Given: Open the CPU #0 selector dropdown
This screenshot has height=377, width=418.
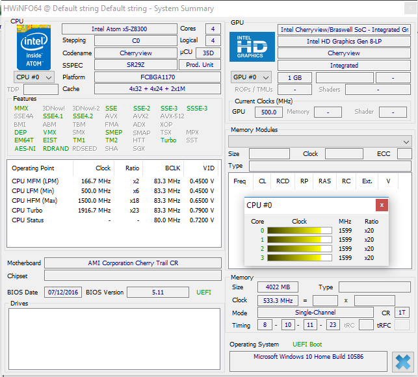Looking at the screenshot, I should (x=34, y=77).
